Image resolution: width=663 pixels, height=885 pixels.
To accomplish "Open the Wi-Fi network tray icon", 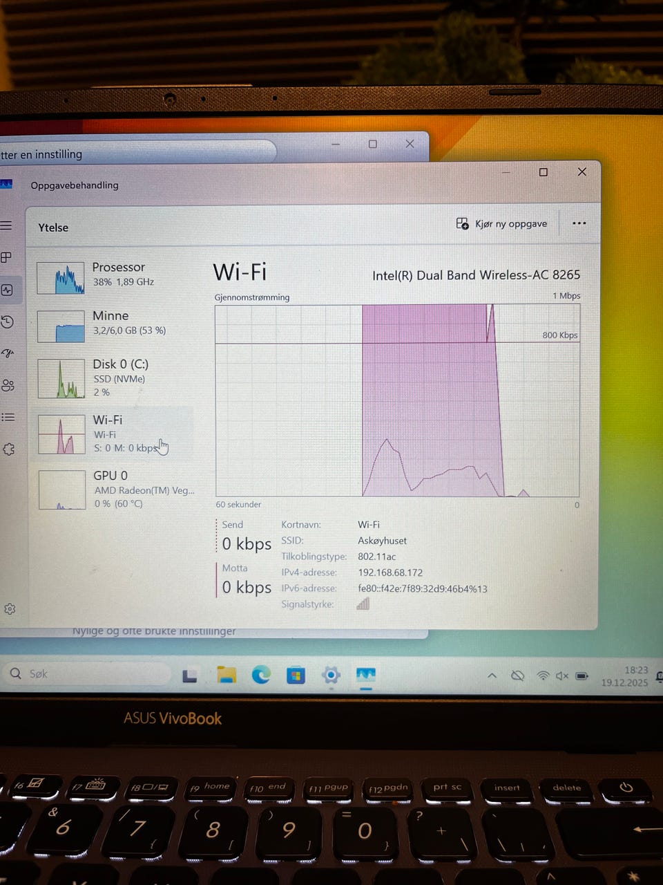I will pos(543,676).
